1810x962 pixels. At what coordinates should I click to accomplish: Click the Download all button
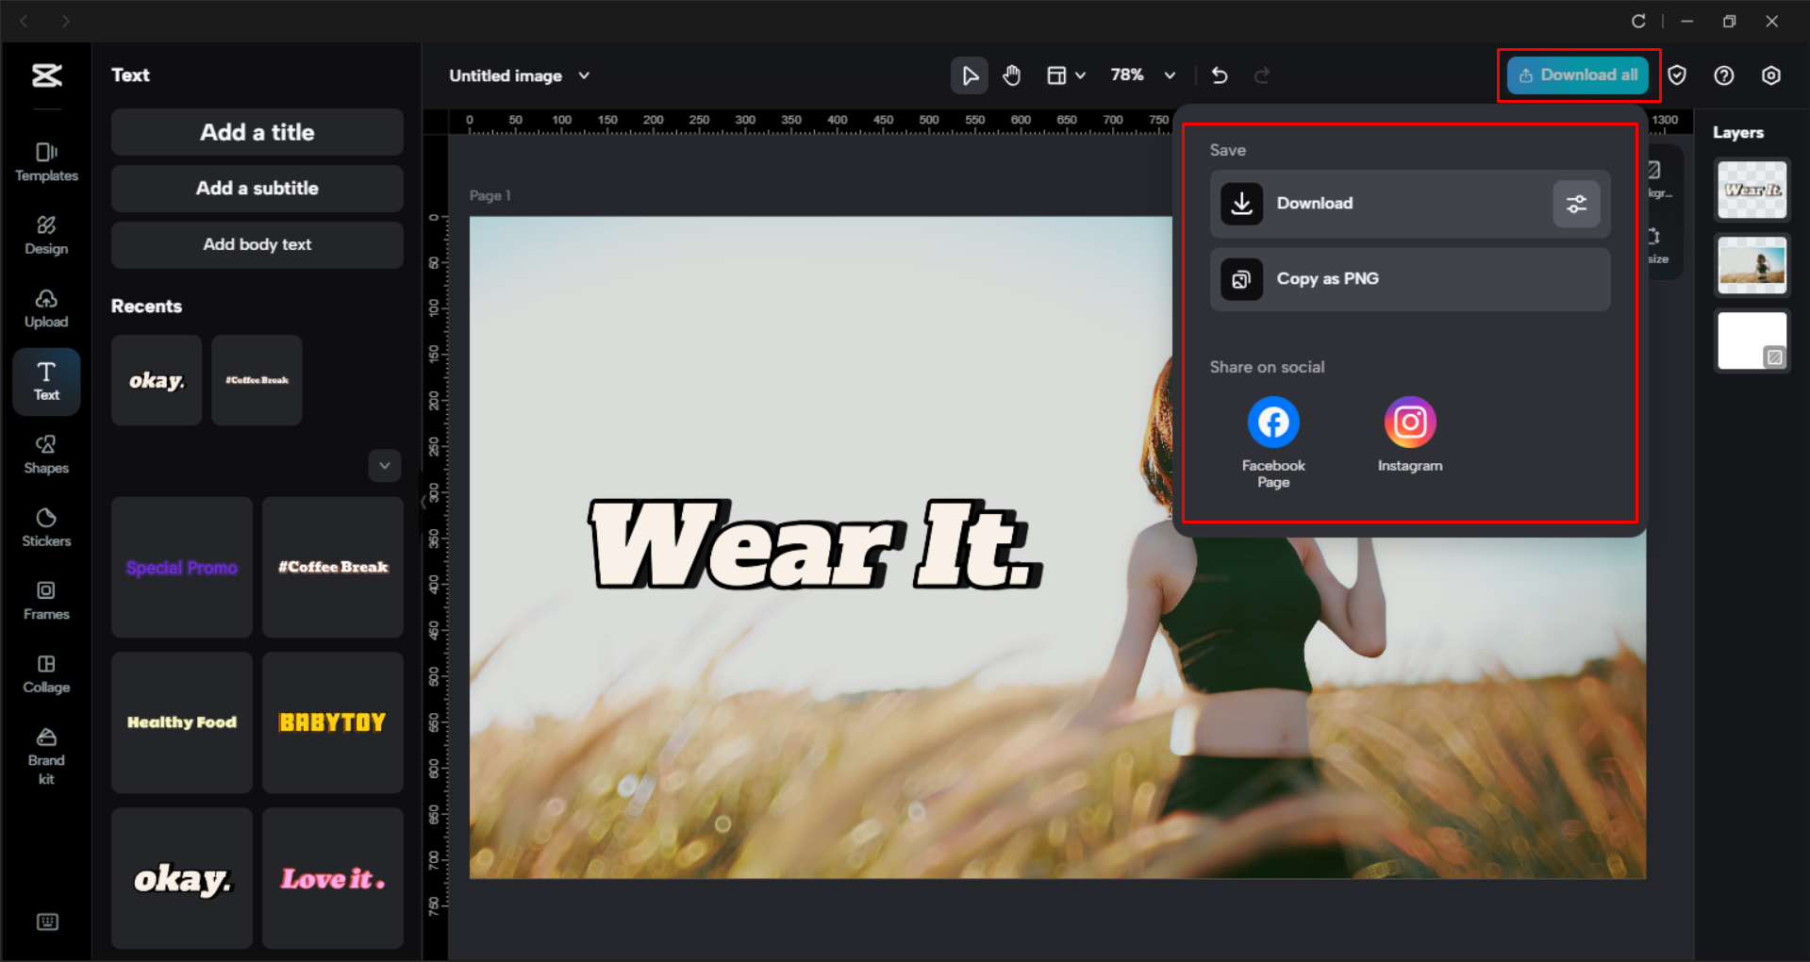[x=1577, y=75]
